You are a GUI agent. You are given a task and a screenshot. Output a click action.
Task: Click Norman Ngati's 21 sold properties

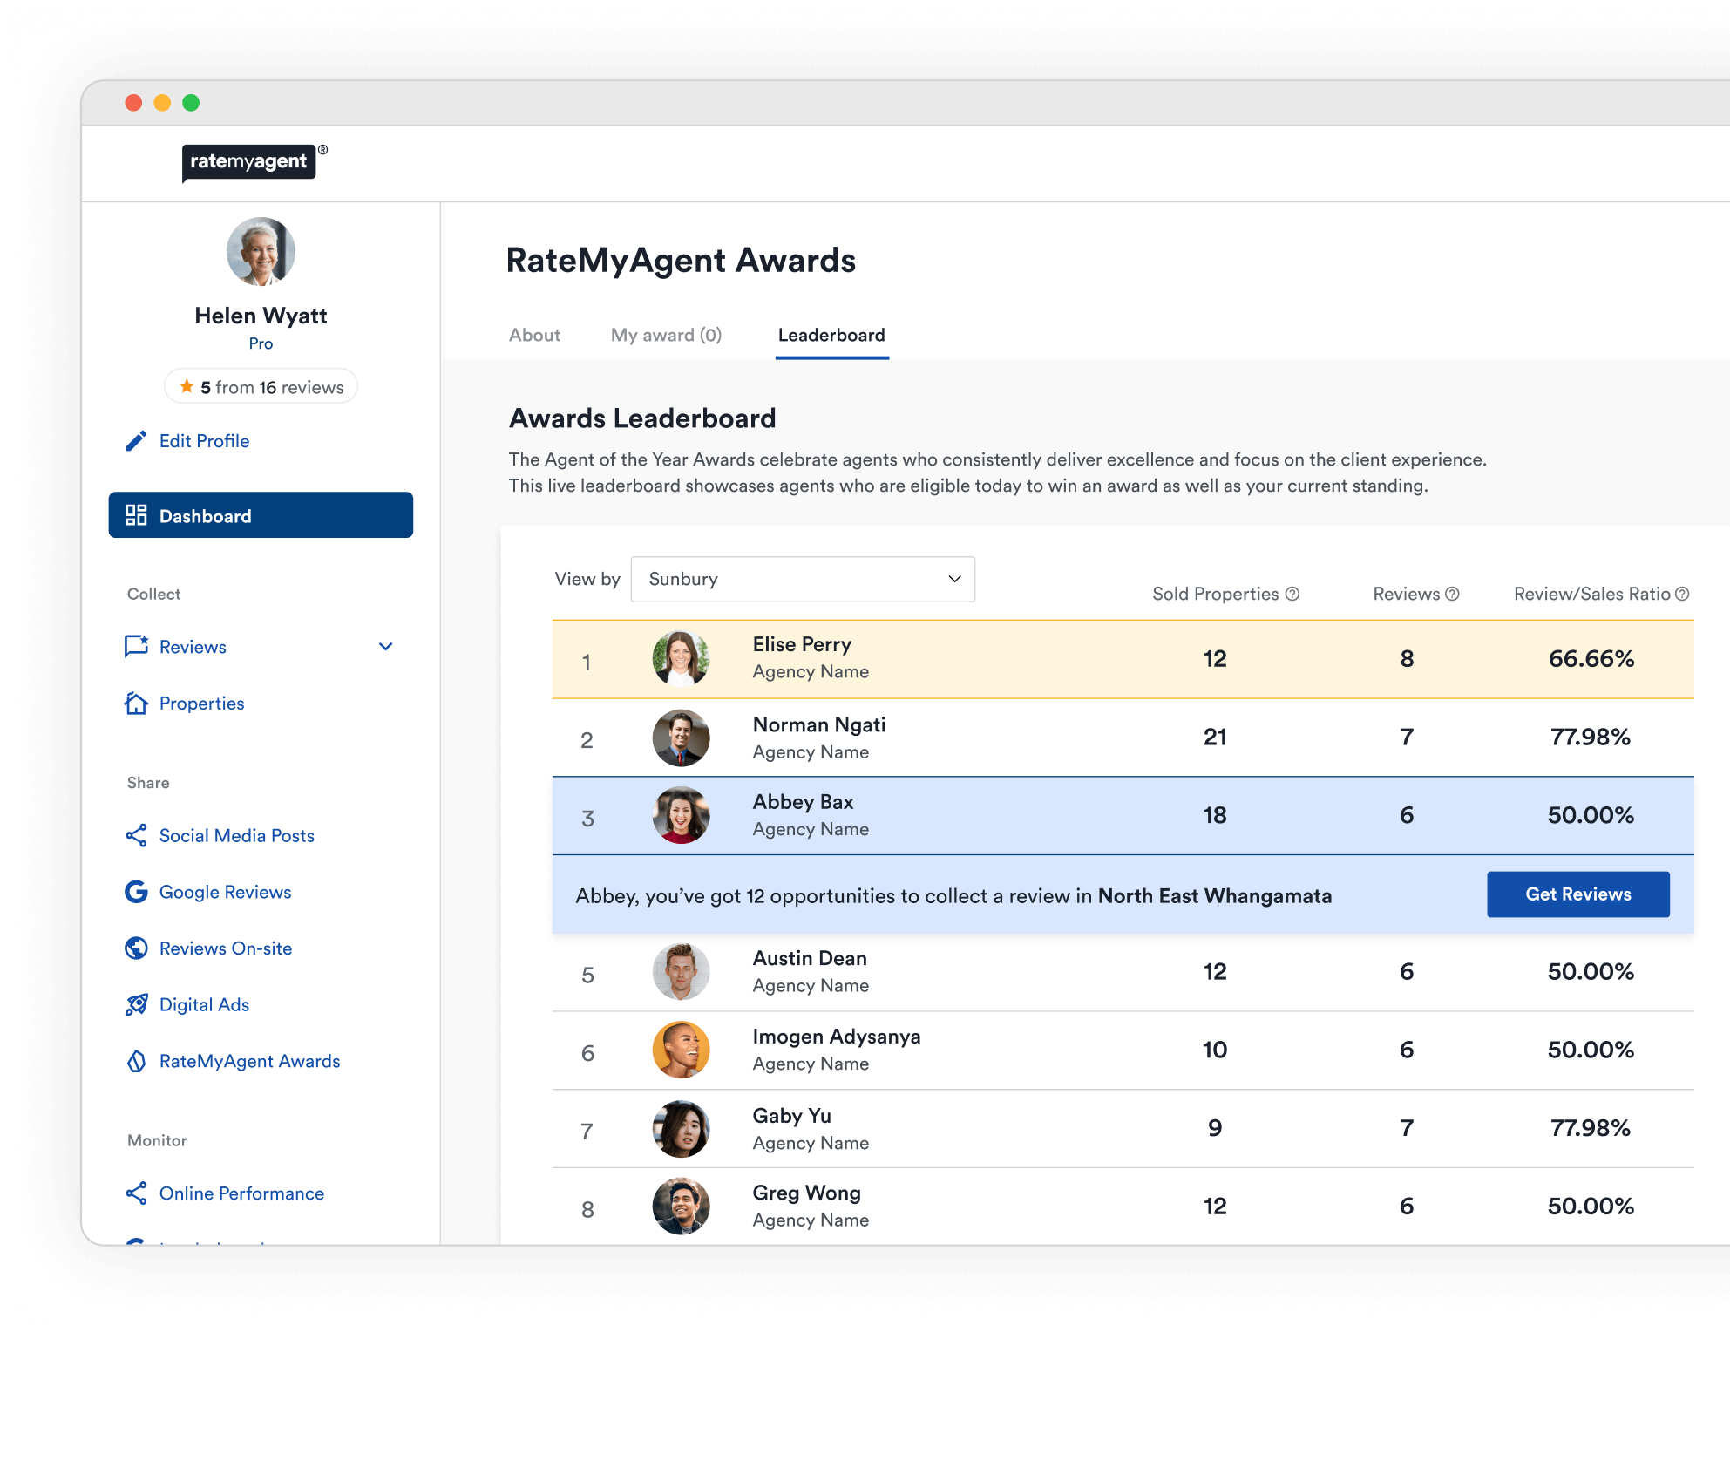[1215, 738]
